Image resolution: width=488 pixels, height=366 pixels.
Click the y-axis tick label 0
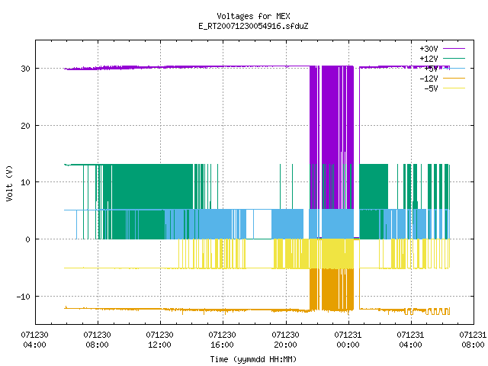(x=27, y=239)
